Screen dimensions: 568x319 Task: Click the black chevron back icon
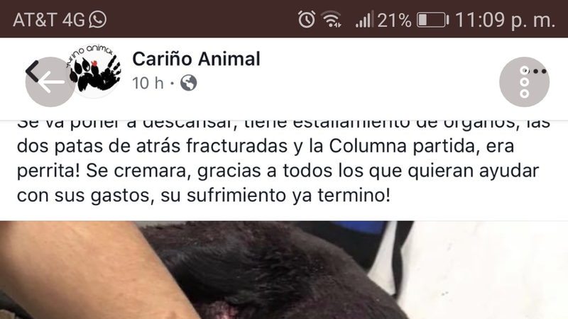tap(32, 71)
